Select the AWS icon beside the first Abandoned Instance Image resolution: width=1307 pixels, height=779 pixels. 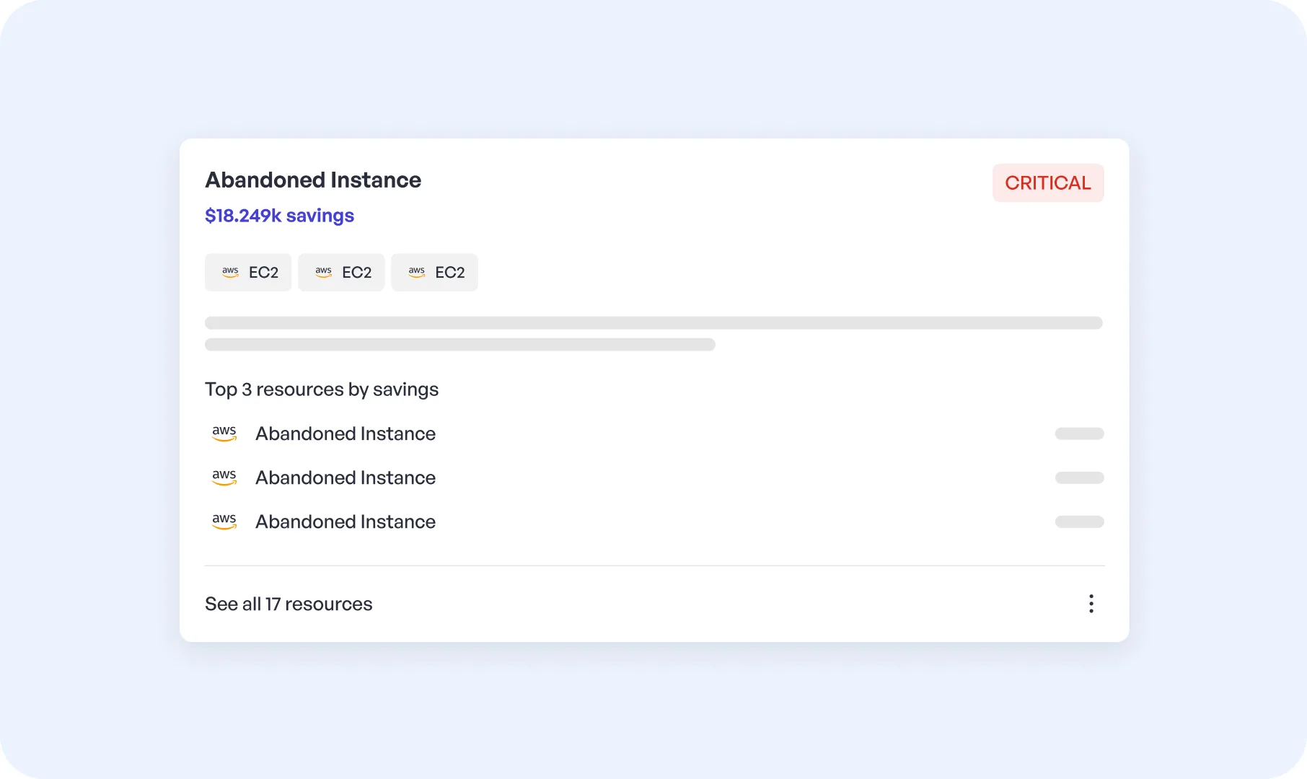click(224, 433)
